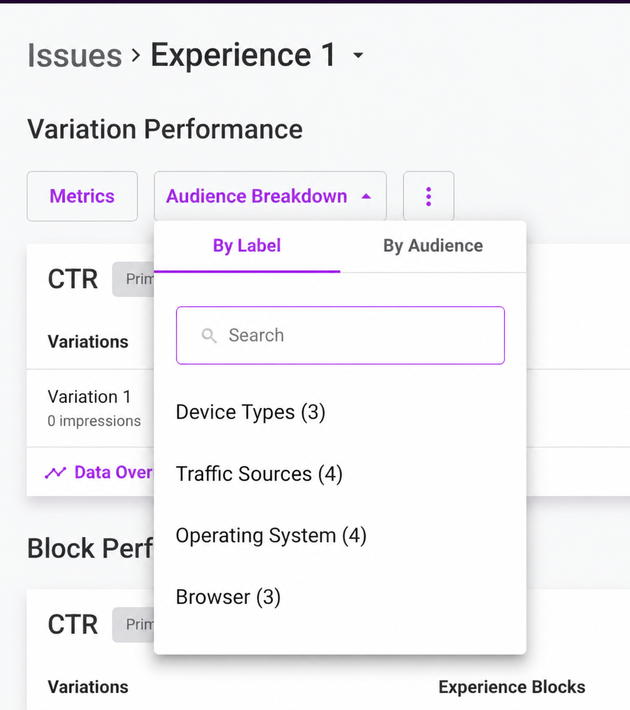Expand the Experience 1 dropdown arrow
This screenshot has height=710, width=630.
click(358, 55)
